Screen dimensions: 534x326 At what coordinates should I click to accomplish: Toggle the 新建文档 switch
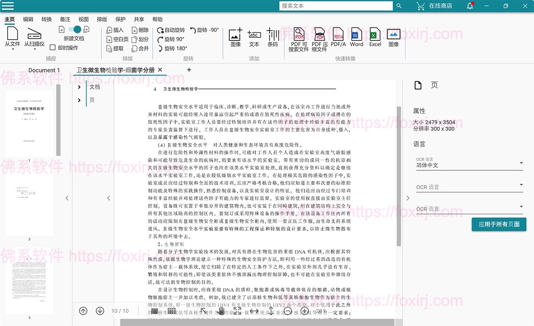[x=74, y=29]
